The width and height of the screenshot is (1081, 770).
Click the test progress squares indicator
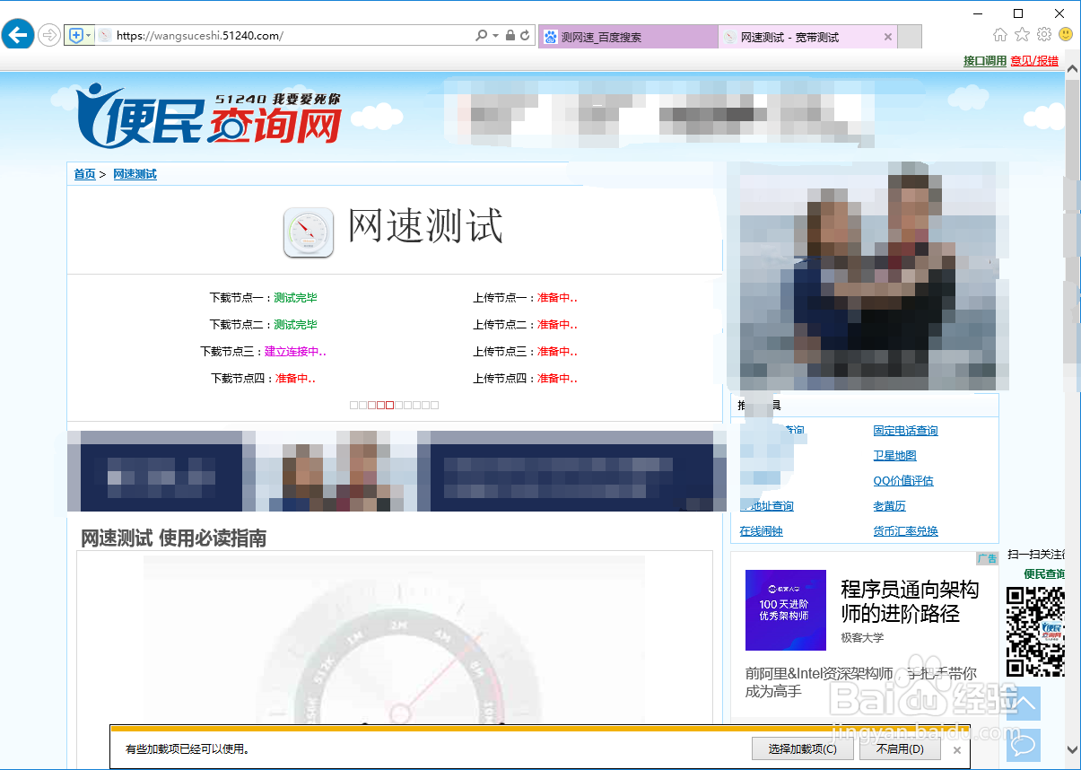[x=395, y=405]
